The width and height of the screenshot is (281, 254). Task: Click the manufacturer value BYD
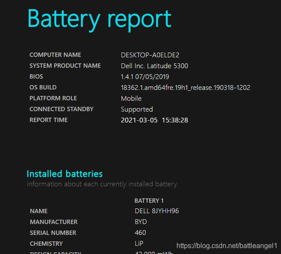[x=140, y=222]
